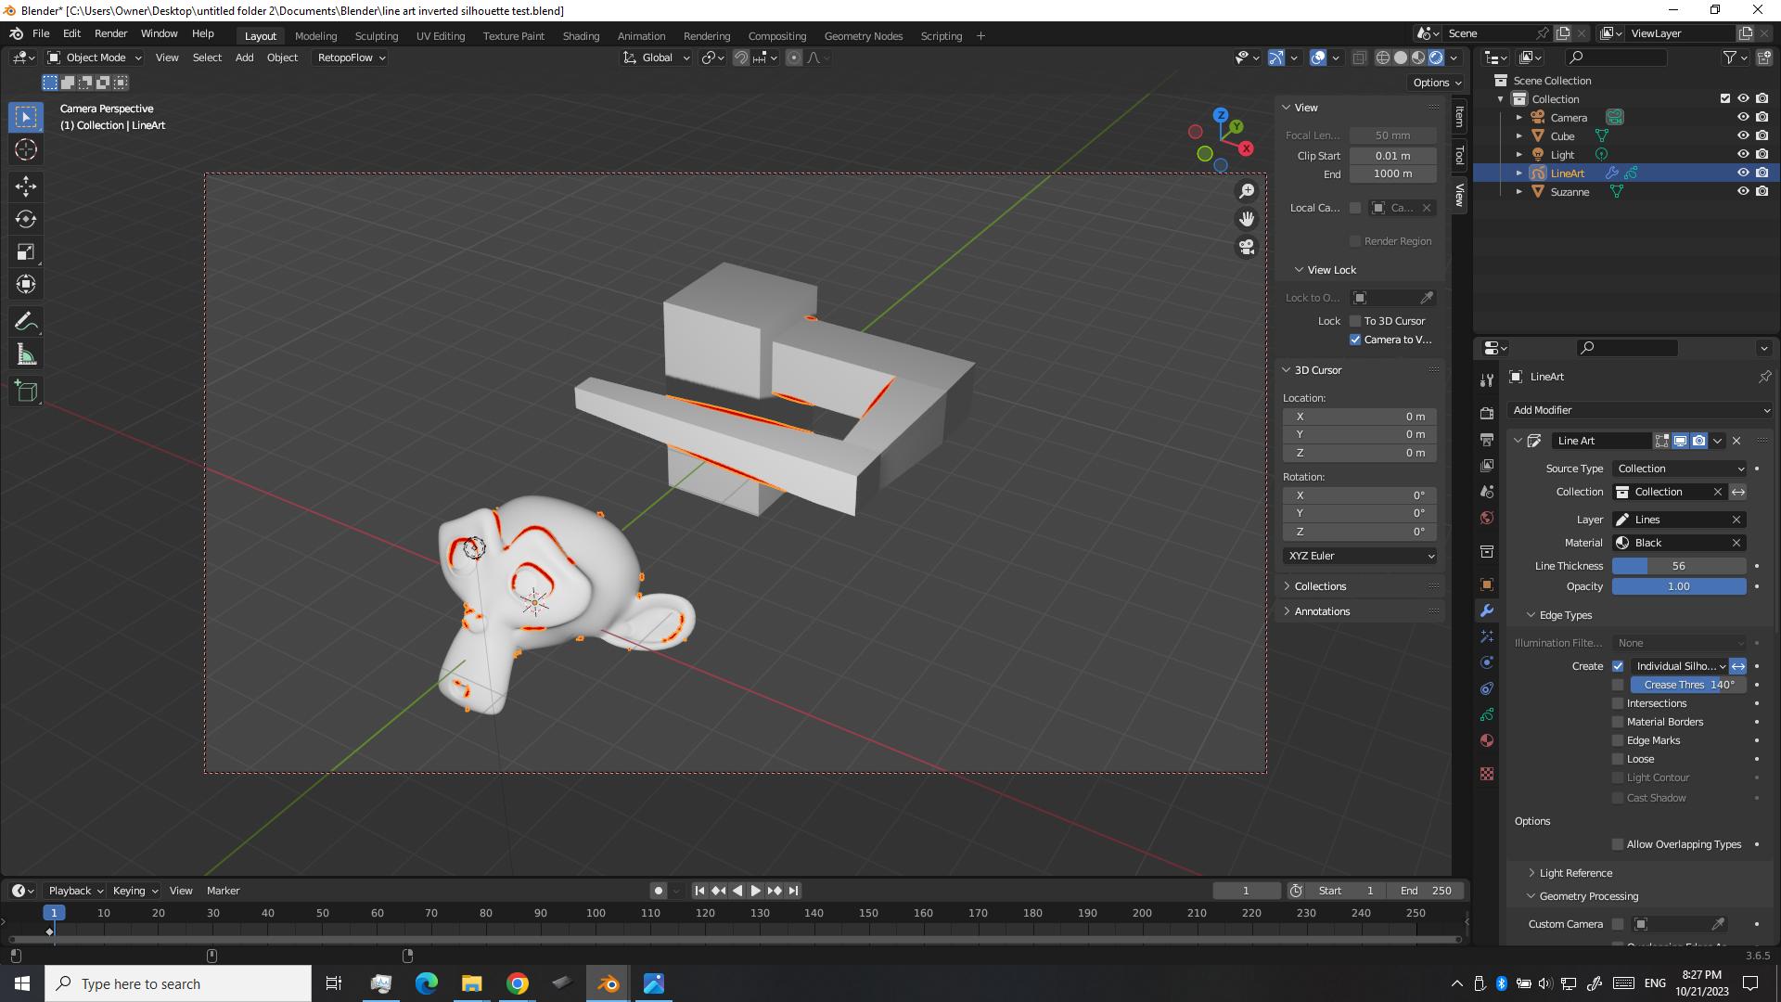Image resolution: width=1781 pixels, height=1002 pixels.
Task: Adjust the Line Thickness slider
Action: (1679, 565)
